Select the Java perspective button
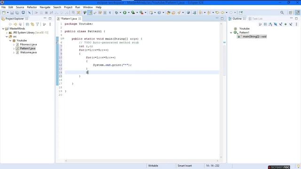 tap(297, 13)
